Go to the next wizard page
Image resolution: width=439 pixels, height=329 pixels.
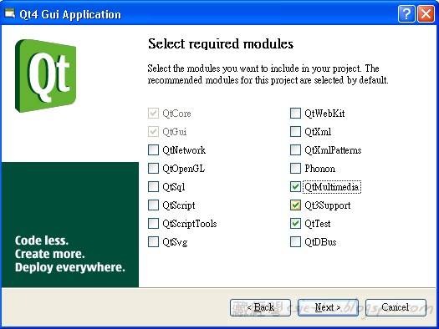328,307
